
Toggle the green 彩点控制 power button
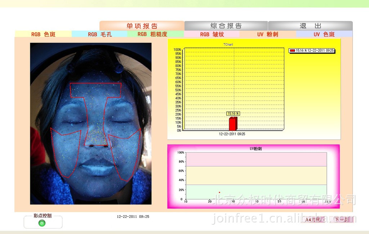pyautogui.click(x=42, y=223)
